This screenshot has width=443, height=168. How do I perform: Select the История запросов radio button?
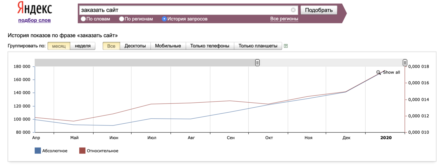click(x=164, y=19)
